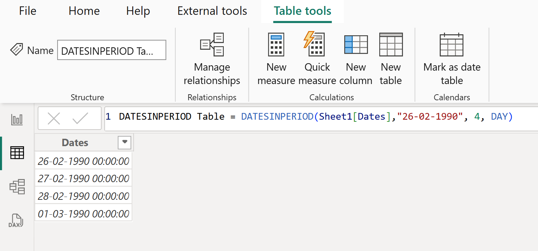Open the Model view
The height and width of the screenshot is (251, 538).
(17, 186)
